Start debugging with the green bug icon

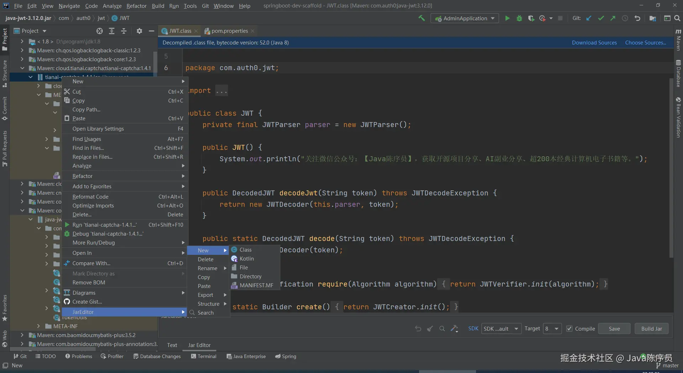pyautogui.click(x=519, y=18)
